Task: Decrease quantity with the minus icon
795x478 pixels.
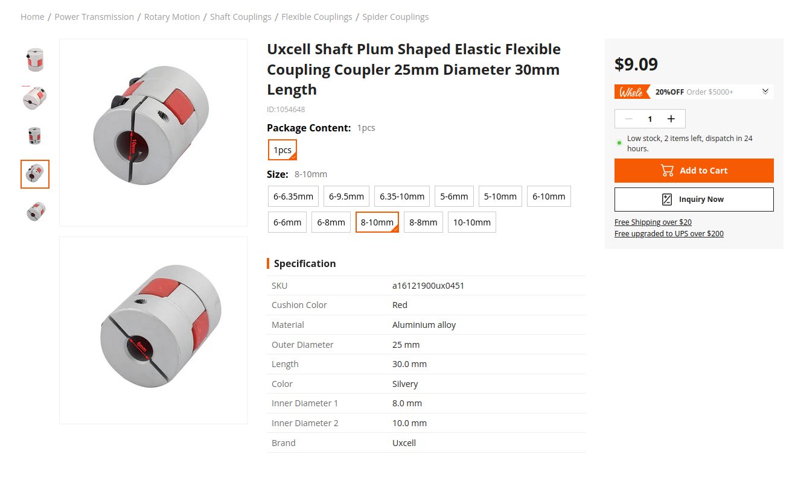Action: click(629, 119)
